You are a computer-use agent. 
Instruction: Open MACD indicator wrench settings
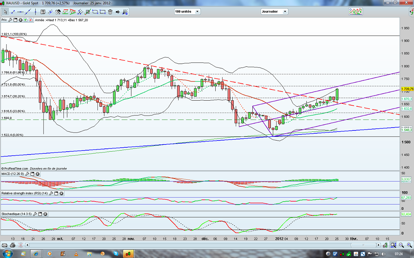click(x=27, y=174)
